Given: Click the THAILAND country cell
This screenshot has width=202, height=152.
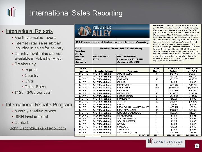Looking at the screenshot, I should [x=133, y=130].
